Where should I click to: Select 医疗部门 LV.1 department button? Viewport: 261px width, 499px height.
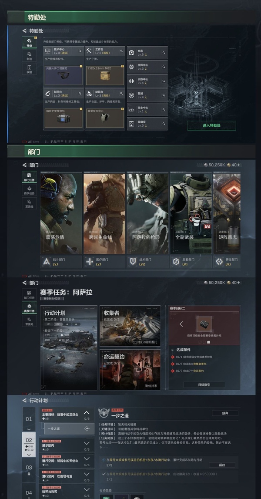click(104, 262)
